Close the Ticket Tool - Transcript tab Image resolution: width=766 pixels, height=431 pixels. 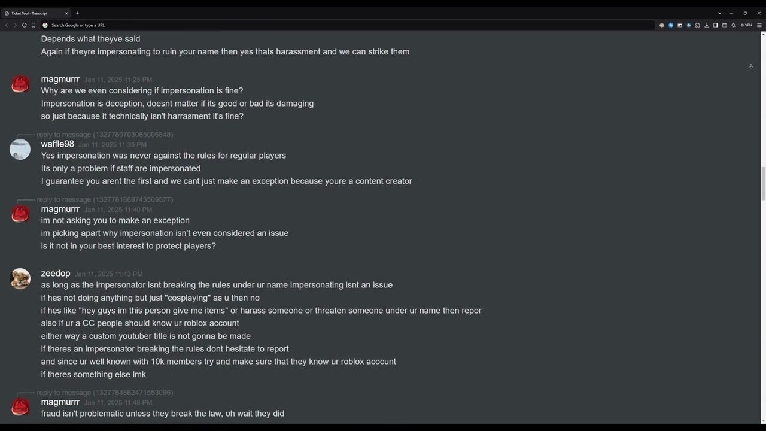[x=66, y=13]
